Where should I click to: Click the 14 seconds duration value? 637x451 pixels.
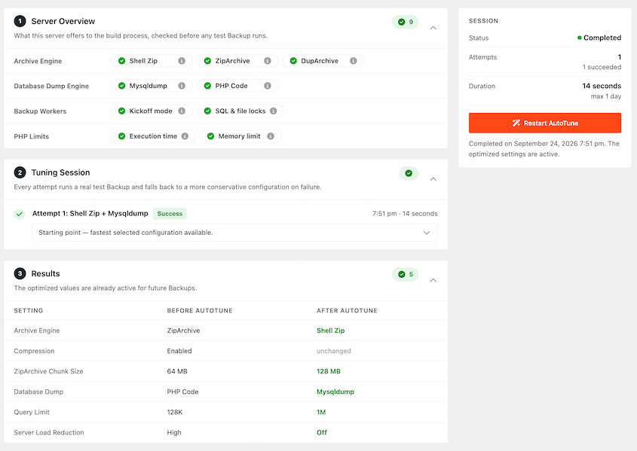click(x=602, y=86)
